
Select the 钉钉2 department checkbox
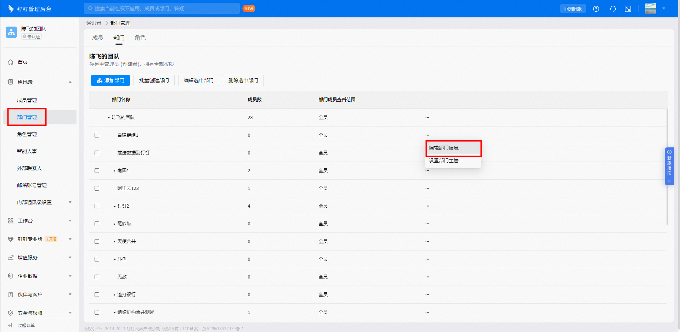[x=97, y=206]
